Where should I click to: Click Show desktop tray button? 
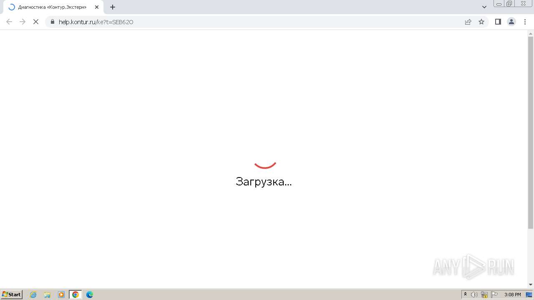[529, 295]
